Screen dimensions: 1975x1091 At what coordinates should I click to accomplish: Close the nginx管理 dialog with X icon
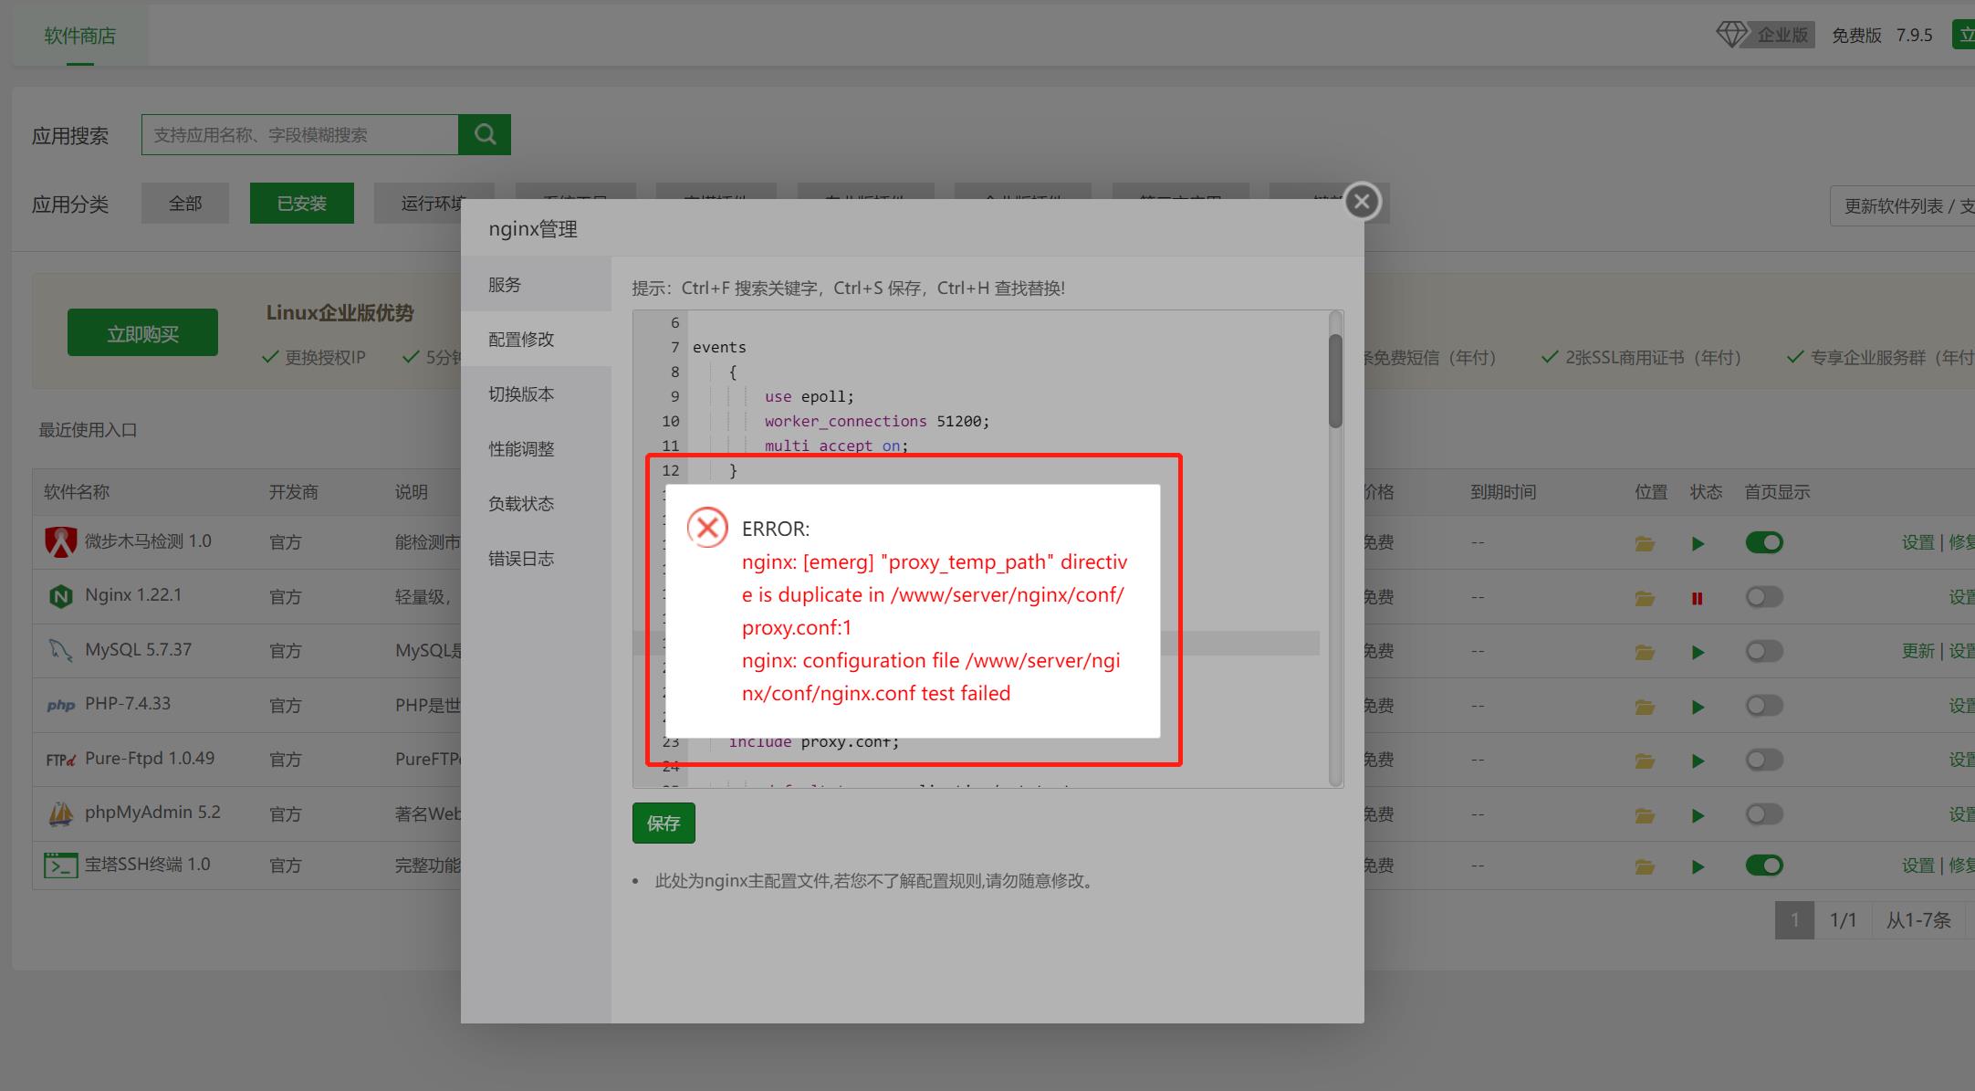pos(1362,202)
